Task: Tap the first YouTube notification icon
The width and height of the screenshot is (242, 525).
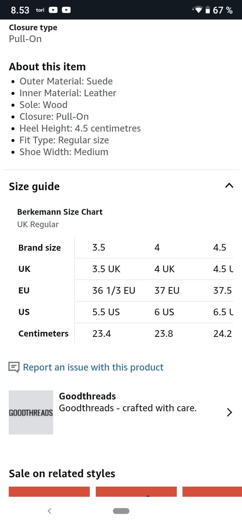Action: tap(53, 10)
